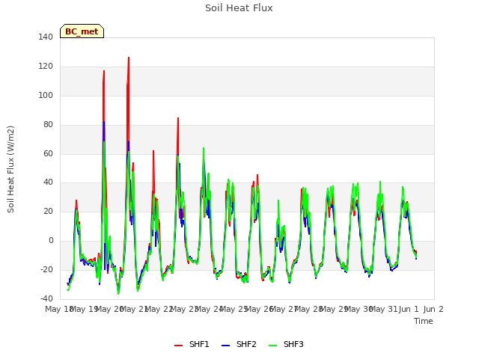Click the green SHF3 legend swatch
The height and width of the screenshot is (359, 479).
pos(272,346)
